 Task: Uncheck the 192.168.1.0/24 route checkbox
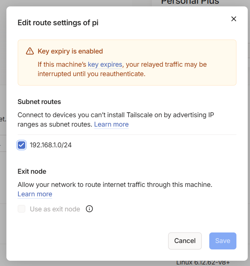(x=21, y=145)
